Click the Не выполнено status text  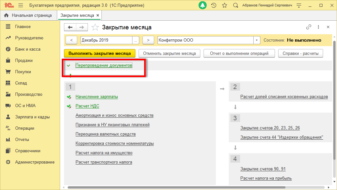pyautogui.click(x=304, y=40)
